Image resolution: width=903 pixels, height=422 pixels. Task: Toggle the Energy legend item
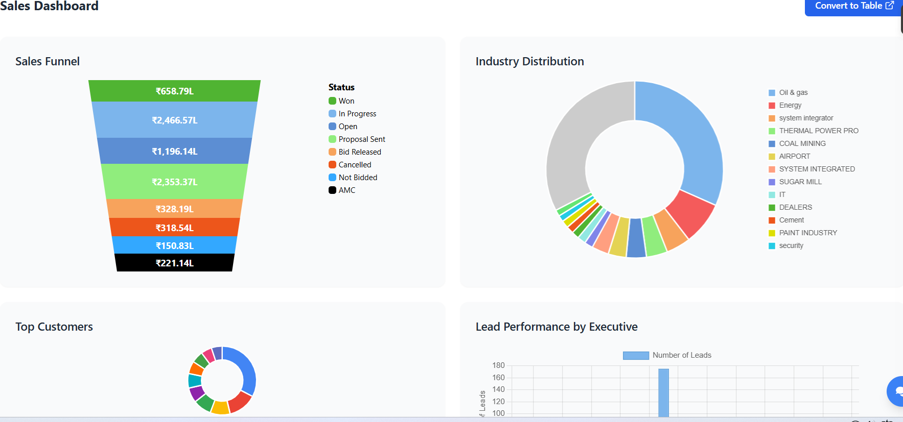coord(785,105)
